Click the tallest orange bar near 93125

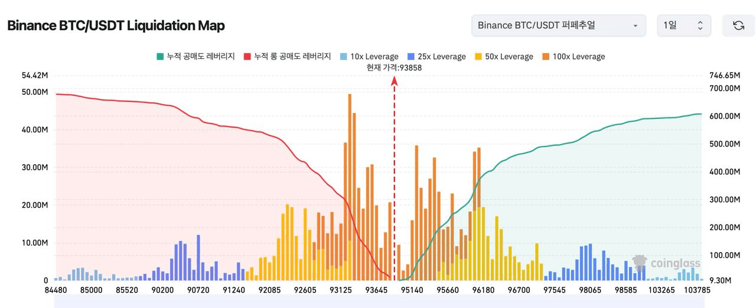350,187
